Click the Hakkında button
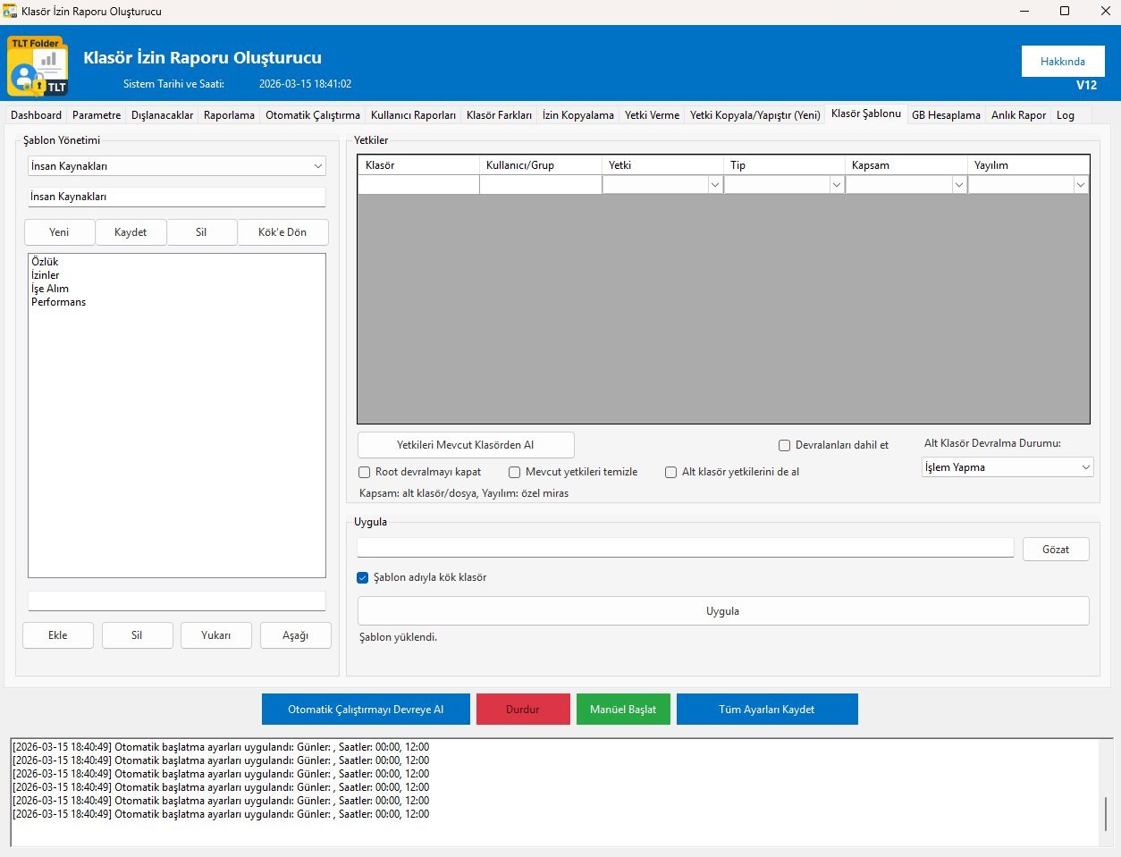The height and width of the screenshot is (857, 1121). click(1062, 62)
